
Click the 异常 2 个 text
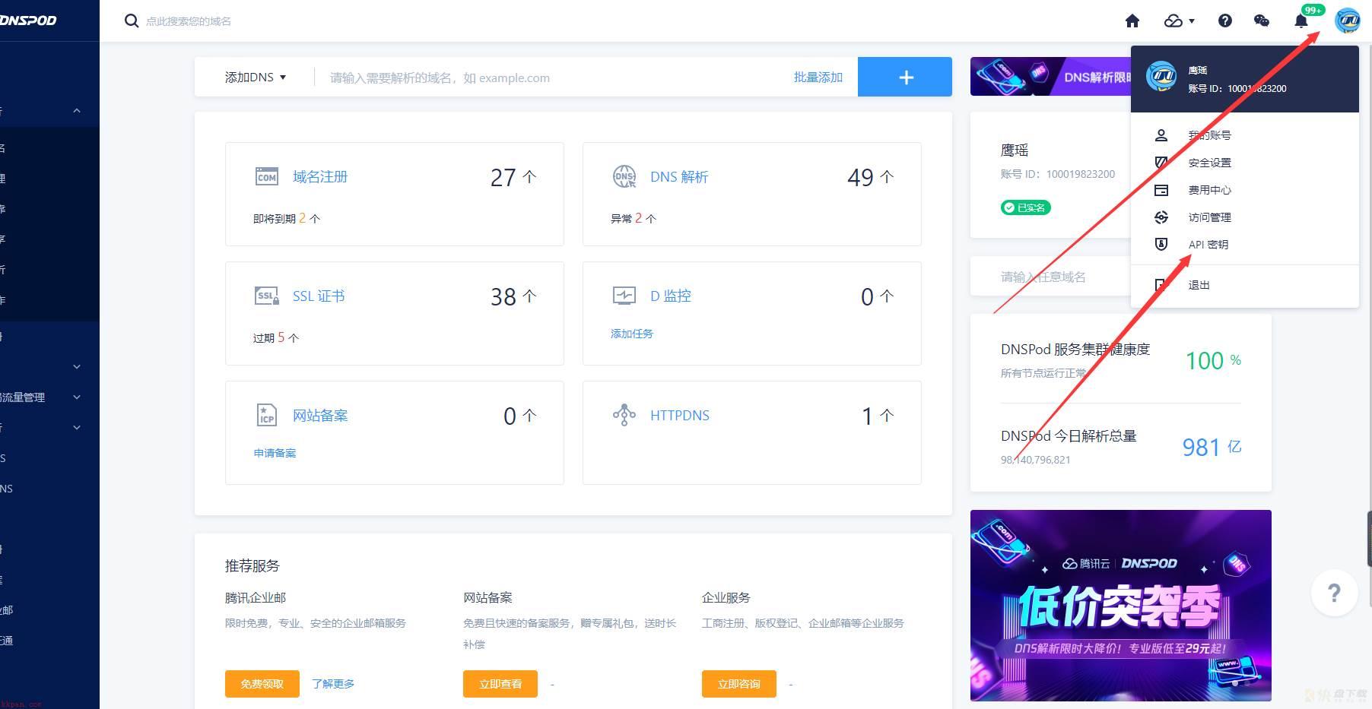click(634, 218)
